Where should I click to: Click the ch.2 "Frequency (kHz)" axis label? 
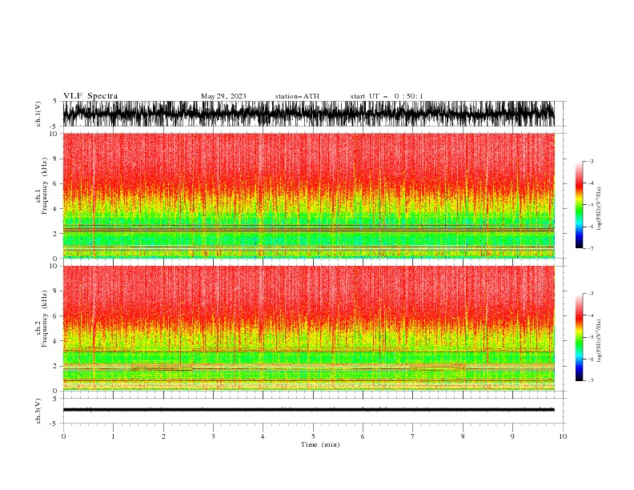[x=45, y=319]
